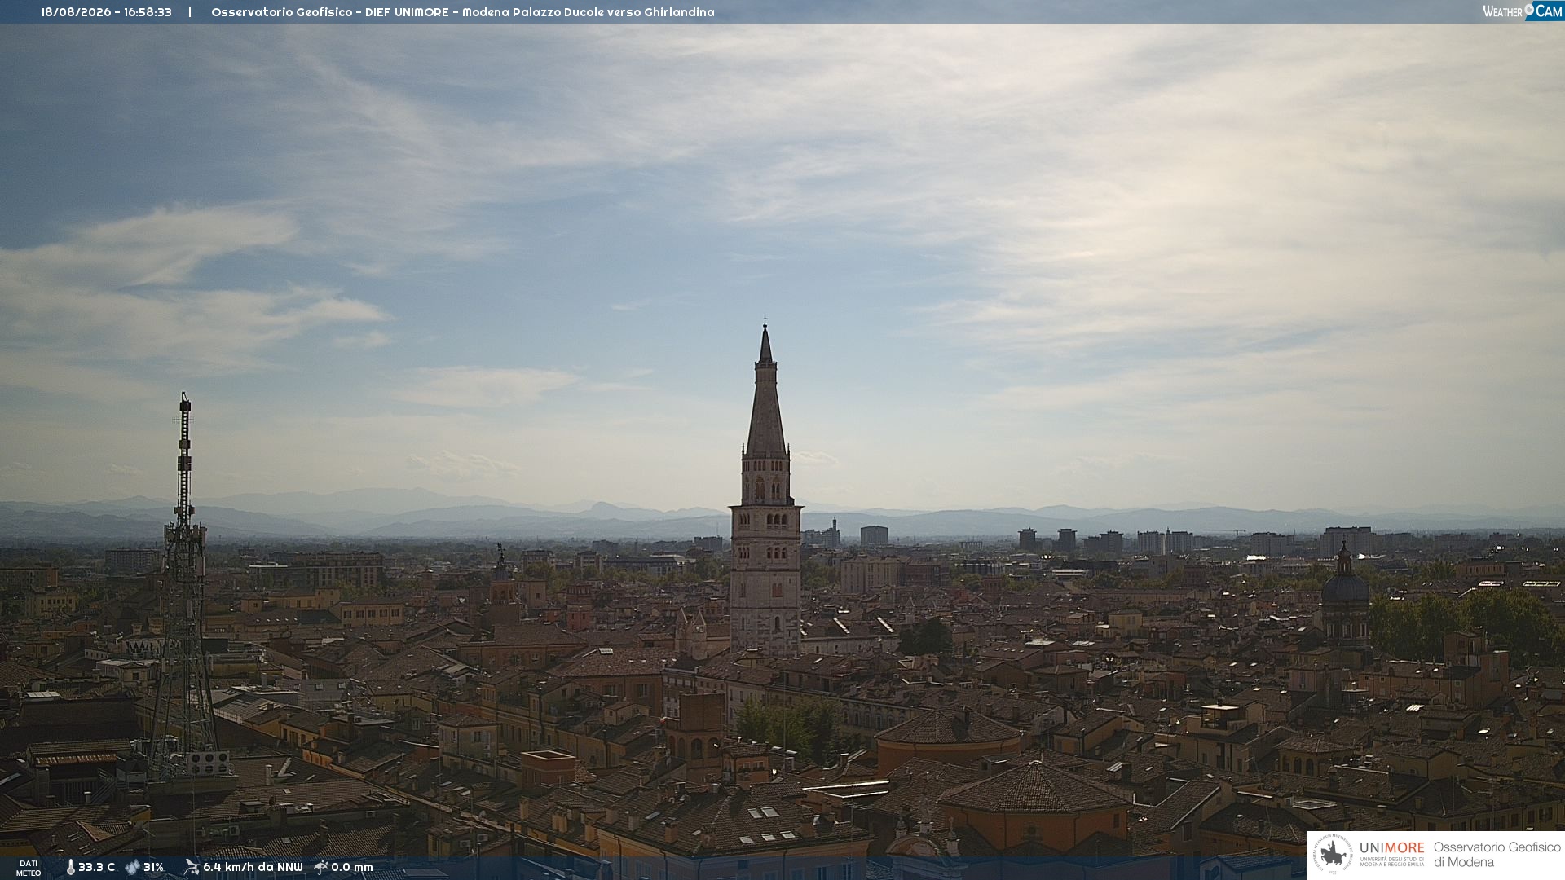
Task: Click the wind anemometer icon
Action: [x=192, y=867]
